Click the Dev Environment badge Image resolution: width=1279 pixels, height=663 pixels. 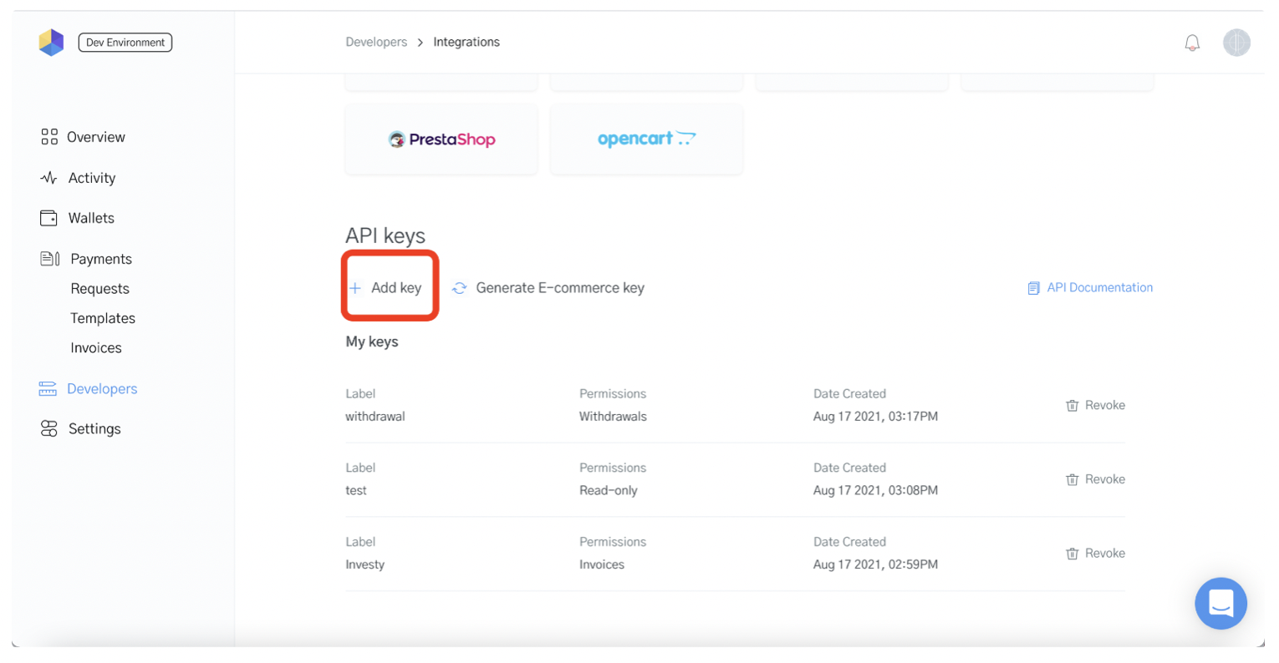(x=125, y=43)
